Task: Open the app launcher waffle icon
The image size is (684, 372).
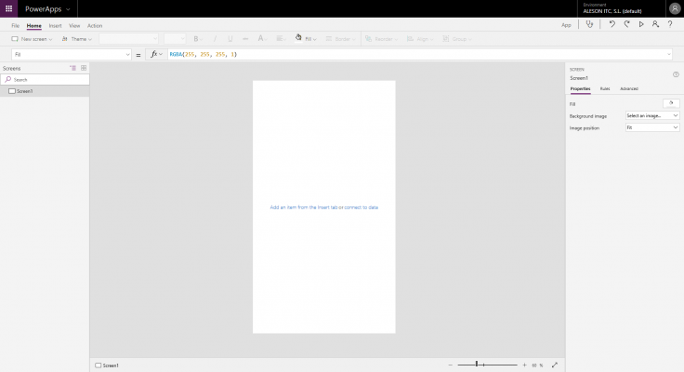Action: point(9,8)
